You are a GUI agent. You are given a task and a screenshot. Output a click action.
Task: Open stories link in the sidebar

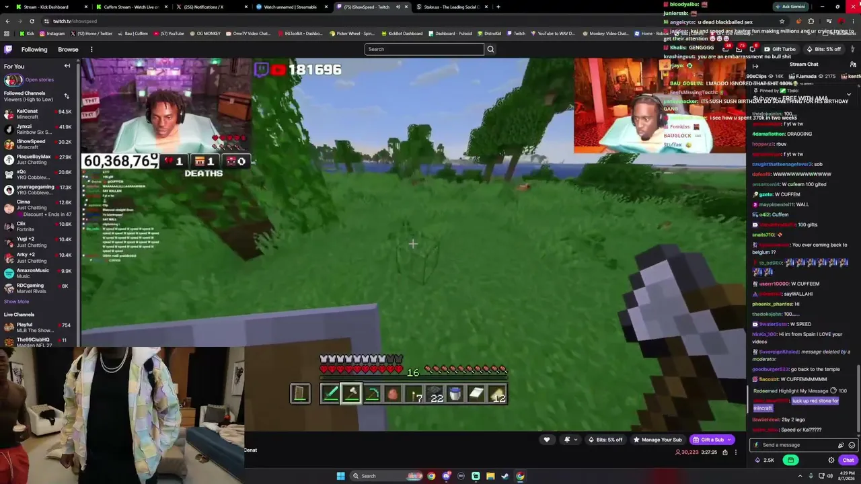40,80
